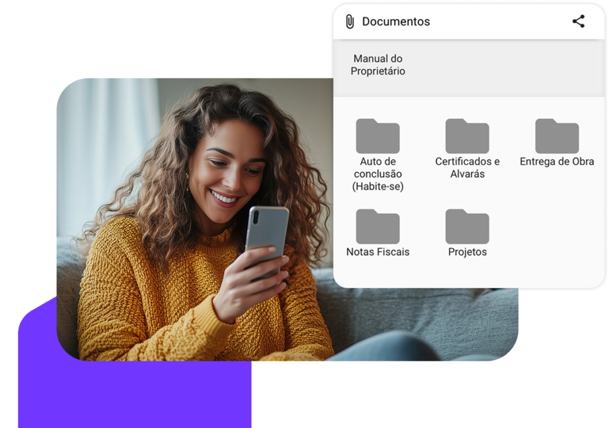609x428 pixels.
Task: Click the paperclip attachment icon
Action: point(350,22)
